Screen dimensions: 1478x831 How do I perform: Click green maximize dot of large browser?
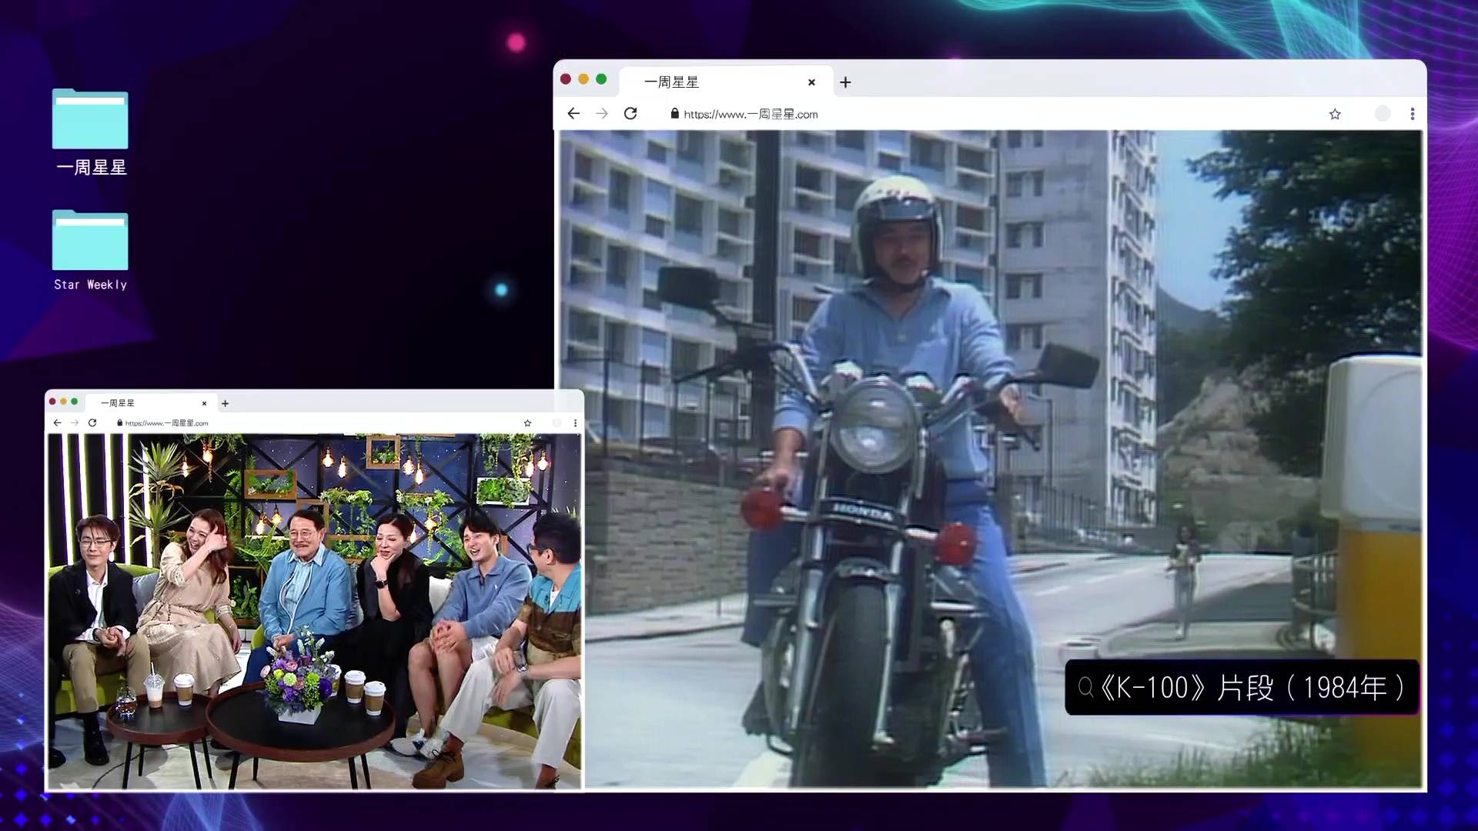tap(601, 79)
